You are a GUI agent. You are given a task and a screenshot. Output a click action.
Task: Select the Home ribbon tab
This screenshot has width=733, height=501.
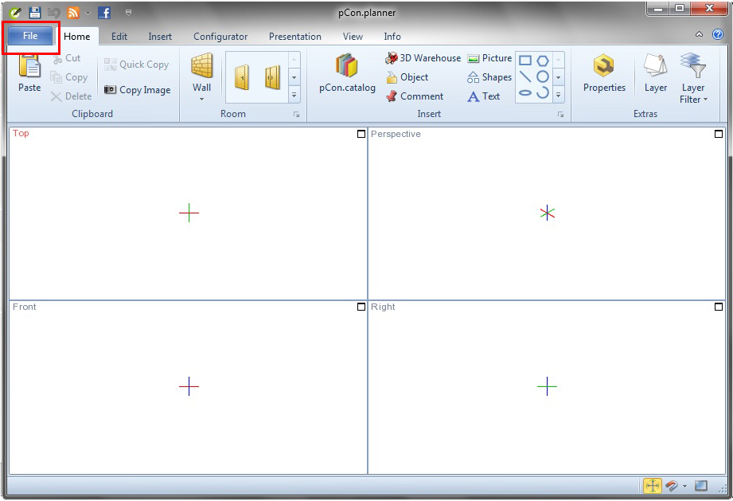[77, 37]
